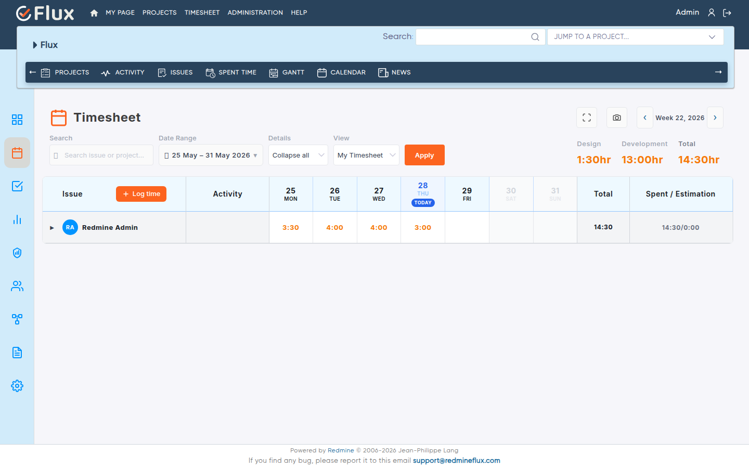Image resolution: width=749 pixels, height=468 pixels.
Task: Select Calendar tab in project bar
Action: [x=341, y=72]
